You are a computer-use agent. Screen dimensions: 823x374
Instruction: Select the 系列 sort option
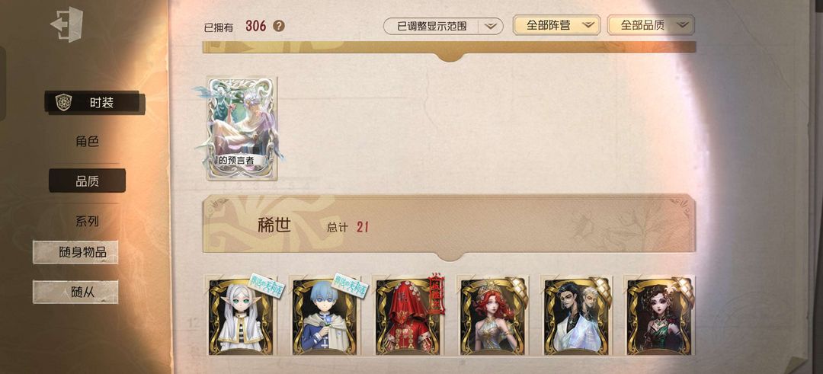click(87, 222)
